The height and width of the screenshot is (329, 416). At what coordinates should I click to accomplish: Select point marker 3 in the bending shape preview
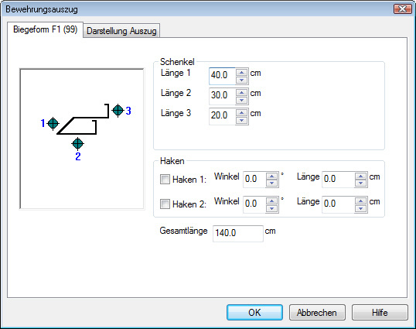[118, 111]
